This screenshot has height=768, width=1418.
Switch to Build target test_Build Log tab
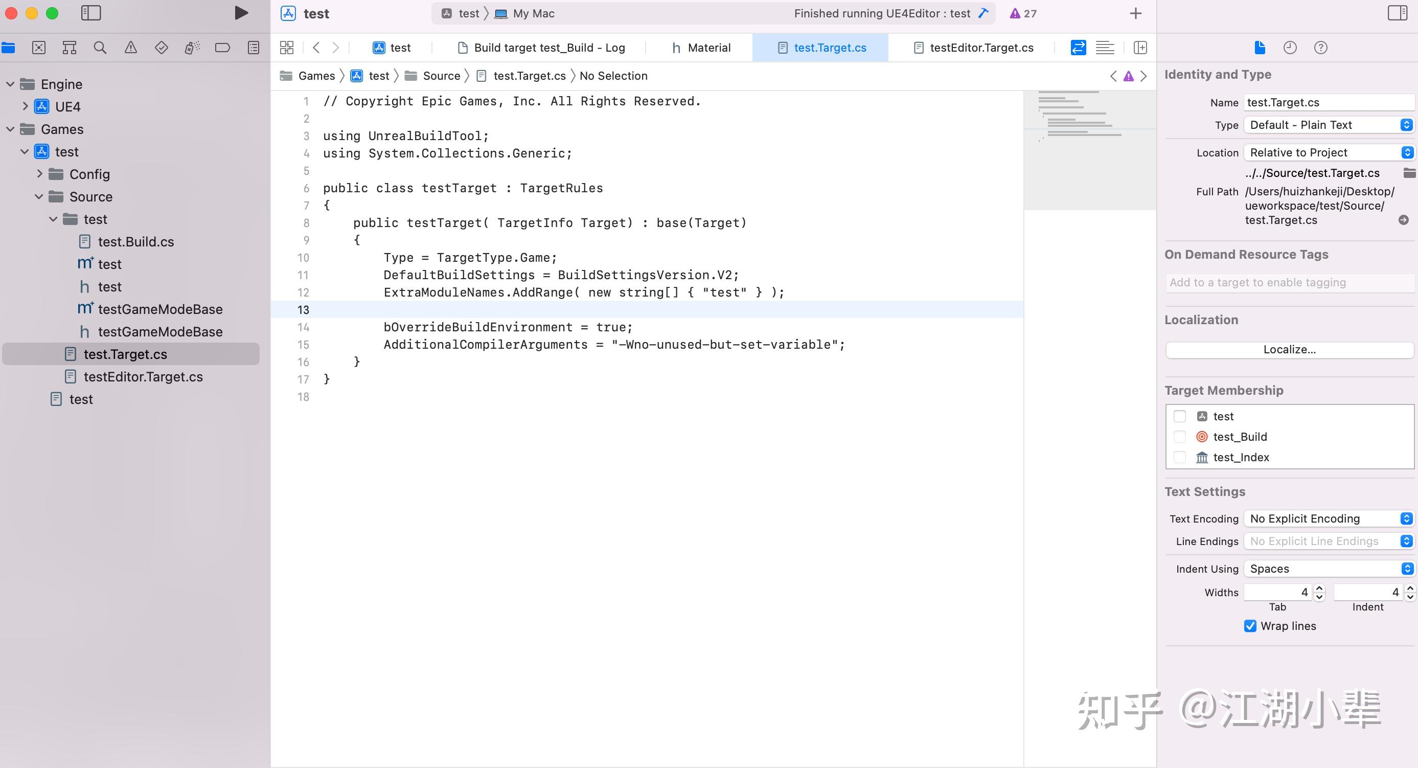click(x=541, y=48)
